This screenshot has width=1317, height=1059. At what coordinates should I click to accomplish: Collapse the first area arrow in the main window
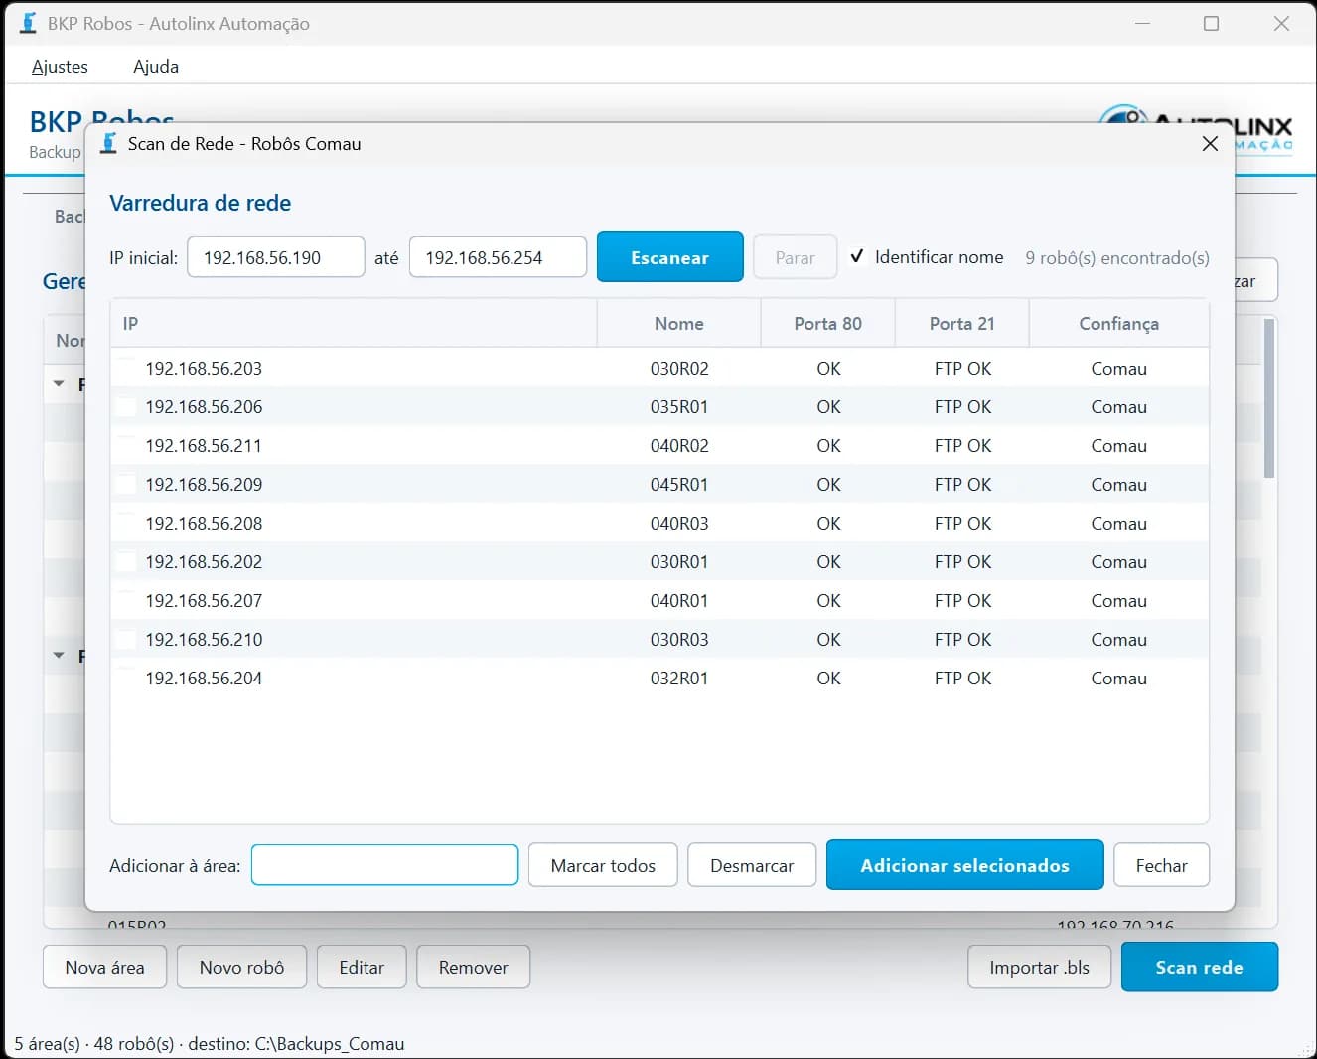point(59,383)
